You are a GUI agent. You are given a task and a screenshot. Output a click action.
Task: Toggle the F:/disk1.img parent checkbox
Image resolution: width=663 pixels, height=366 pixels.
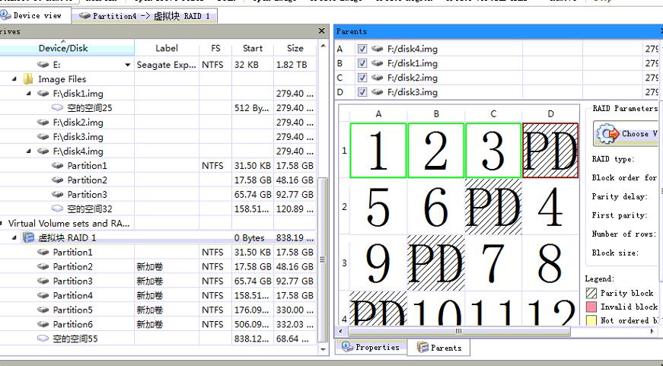(362, 64)
